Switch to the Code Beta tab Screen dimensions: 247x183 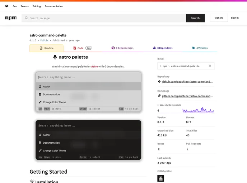pyautogui.click(x=83, y=48)
